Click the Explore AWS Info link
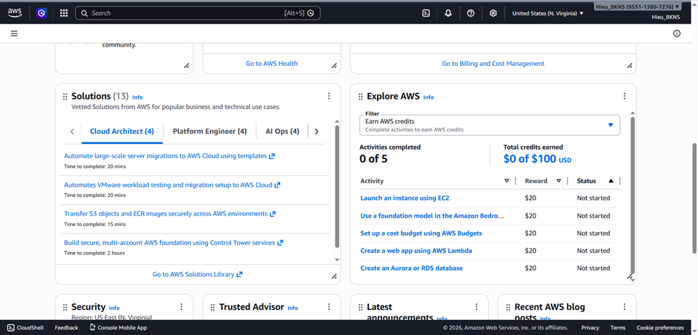 coord(429,97)
